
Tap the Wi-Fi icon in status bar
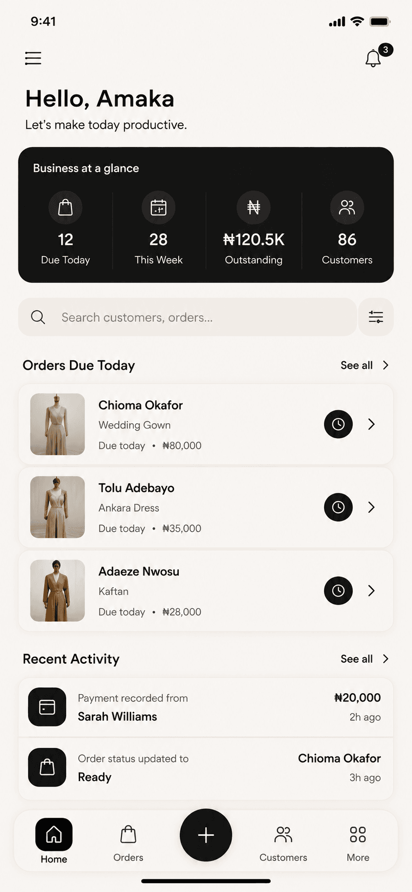pos(357,21)
